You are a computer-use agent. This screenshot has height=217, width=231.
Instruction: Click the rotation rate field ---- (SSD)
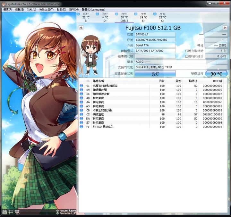click(216, 45)
